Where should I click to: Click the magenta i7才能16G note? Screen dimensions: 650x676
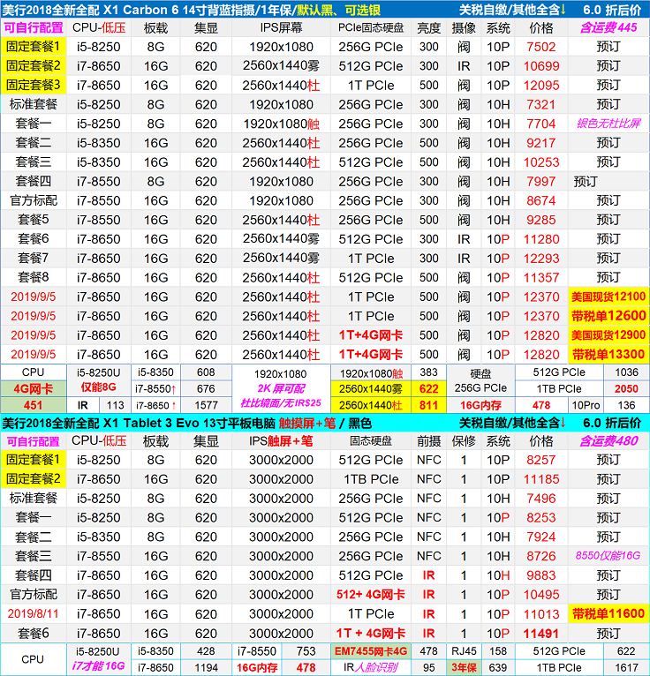[97, 667]
